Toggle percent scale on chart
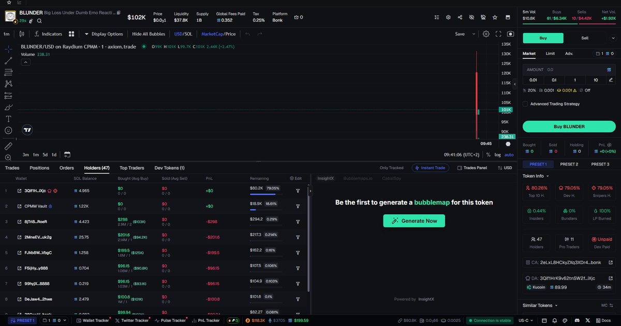Image resolution: width=621 pixels, height=326 pixels. tap(489, 154)
